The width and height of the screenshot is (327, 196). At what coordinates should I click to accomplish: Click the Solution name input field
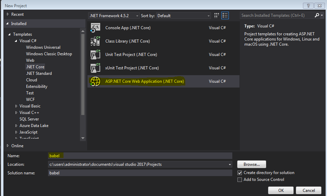(140, 173)
